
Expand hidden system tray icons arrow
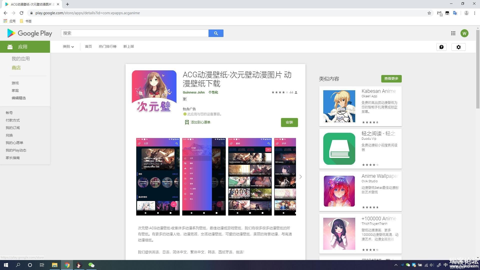click(396, 265)
